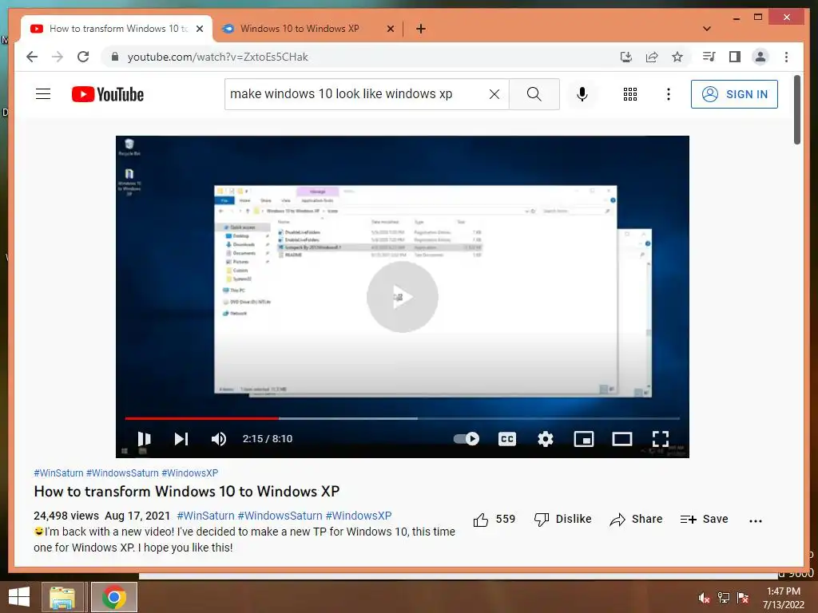Image resolution: width=818 pixels, height=613 pixels.
Task: Mute the video volume
Action: [x=219, y=439]
